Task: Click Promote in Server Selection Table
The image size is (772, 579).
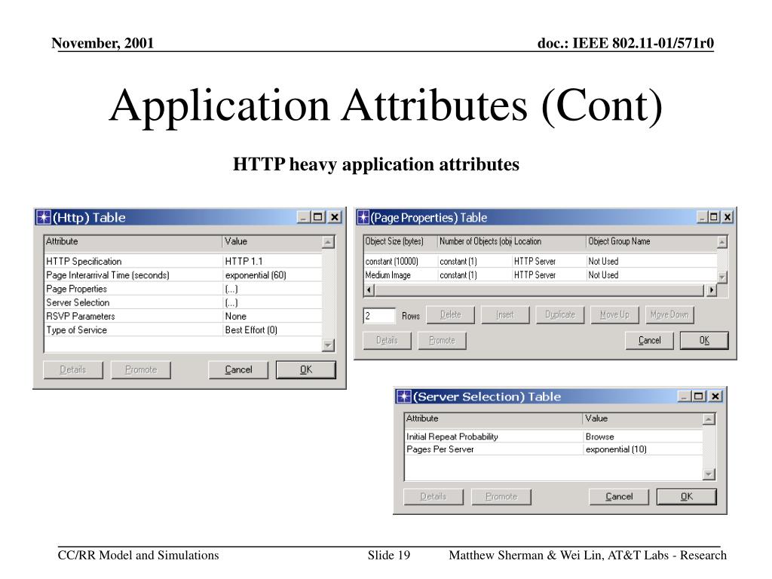Action: click(501, 497)
